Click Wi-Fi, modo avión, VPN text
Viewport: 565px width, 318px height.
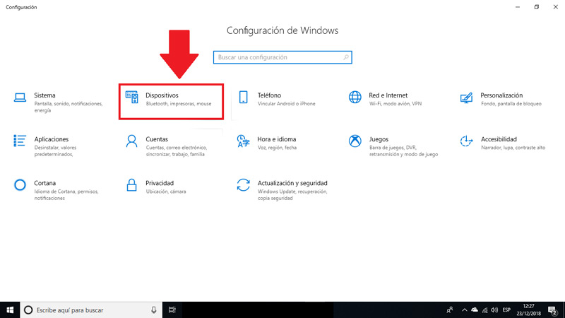coord(395,104)
